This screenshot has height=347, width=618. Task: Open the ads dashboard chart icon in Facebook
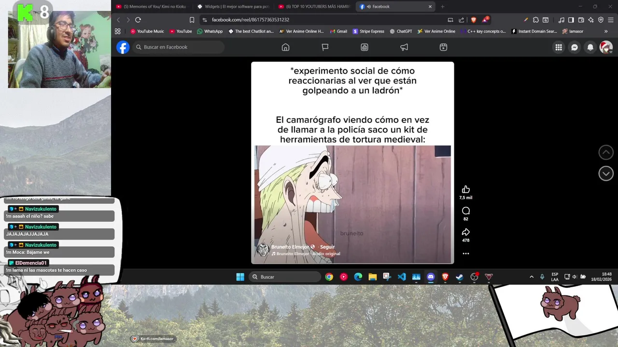[x=365, y=47]
